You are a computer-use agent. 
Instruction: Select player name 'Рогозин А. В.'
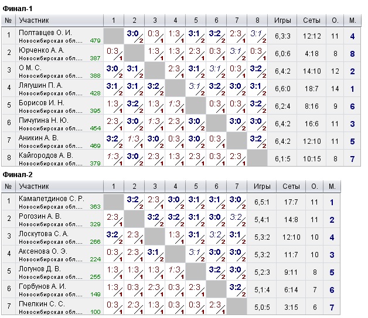tap(40, 216)
